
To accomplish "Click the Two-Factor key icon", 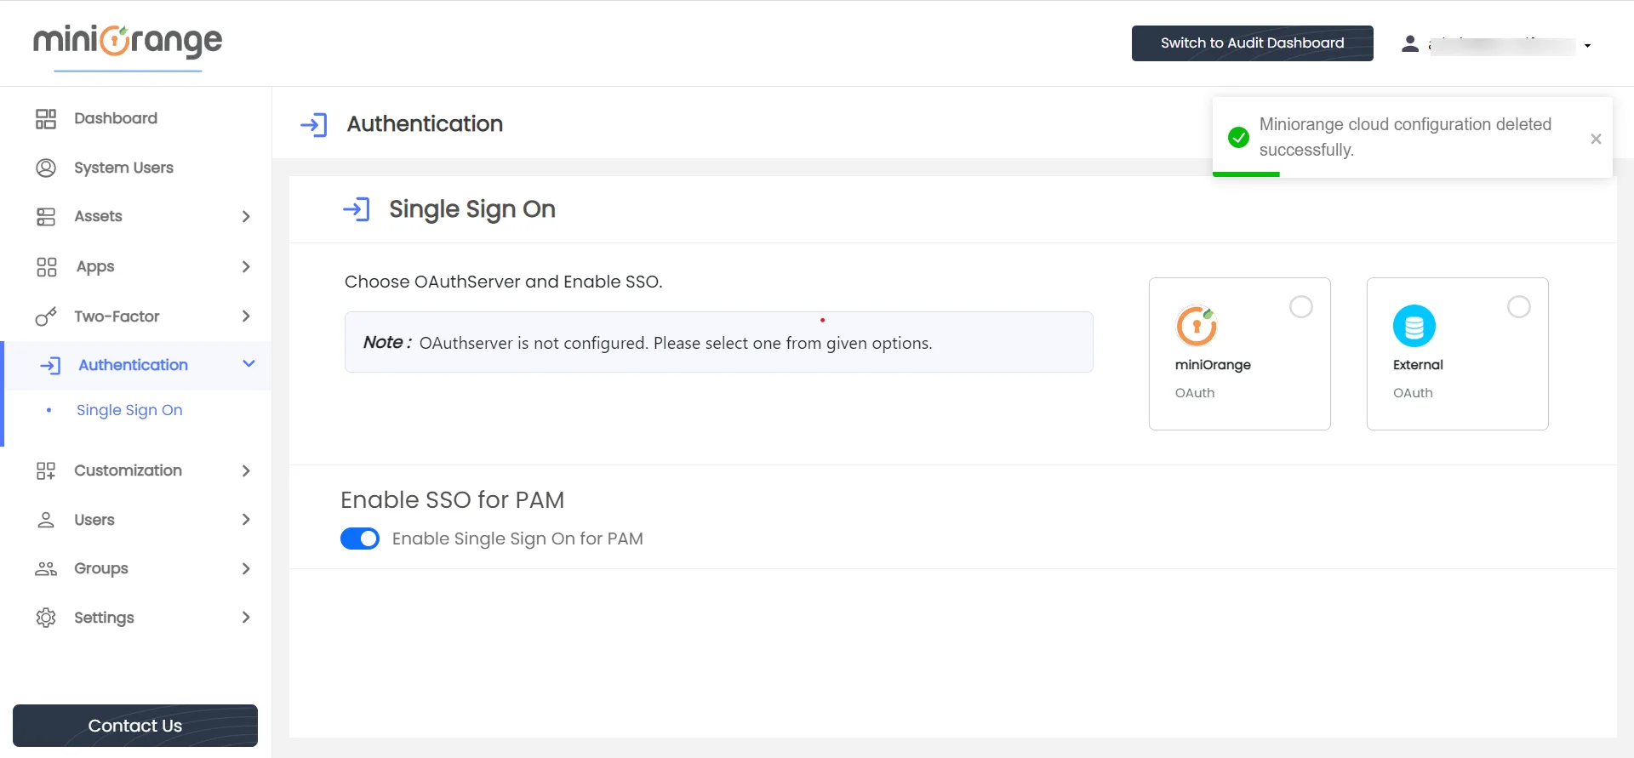I will click(46, 316).
